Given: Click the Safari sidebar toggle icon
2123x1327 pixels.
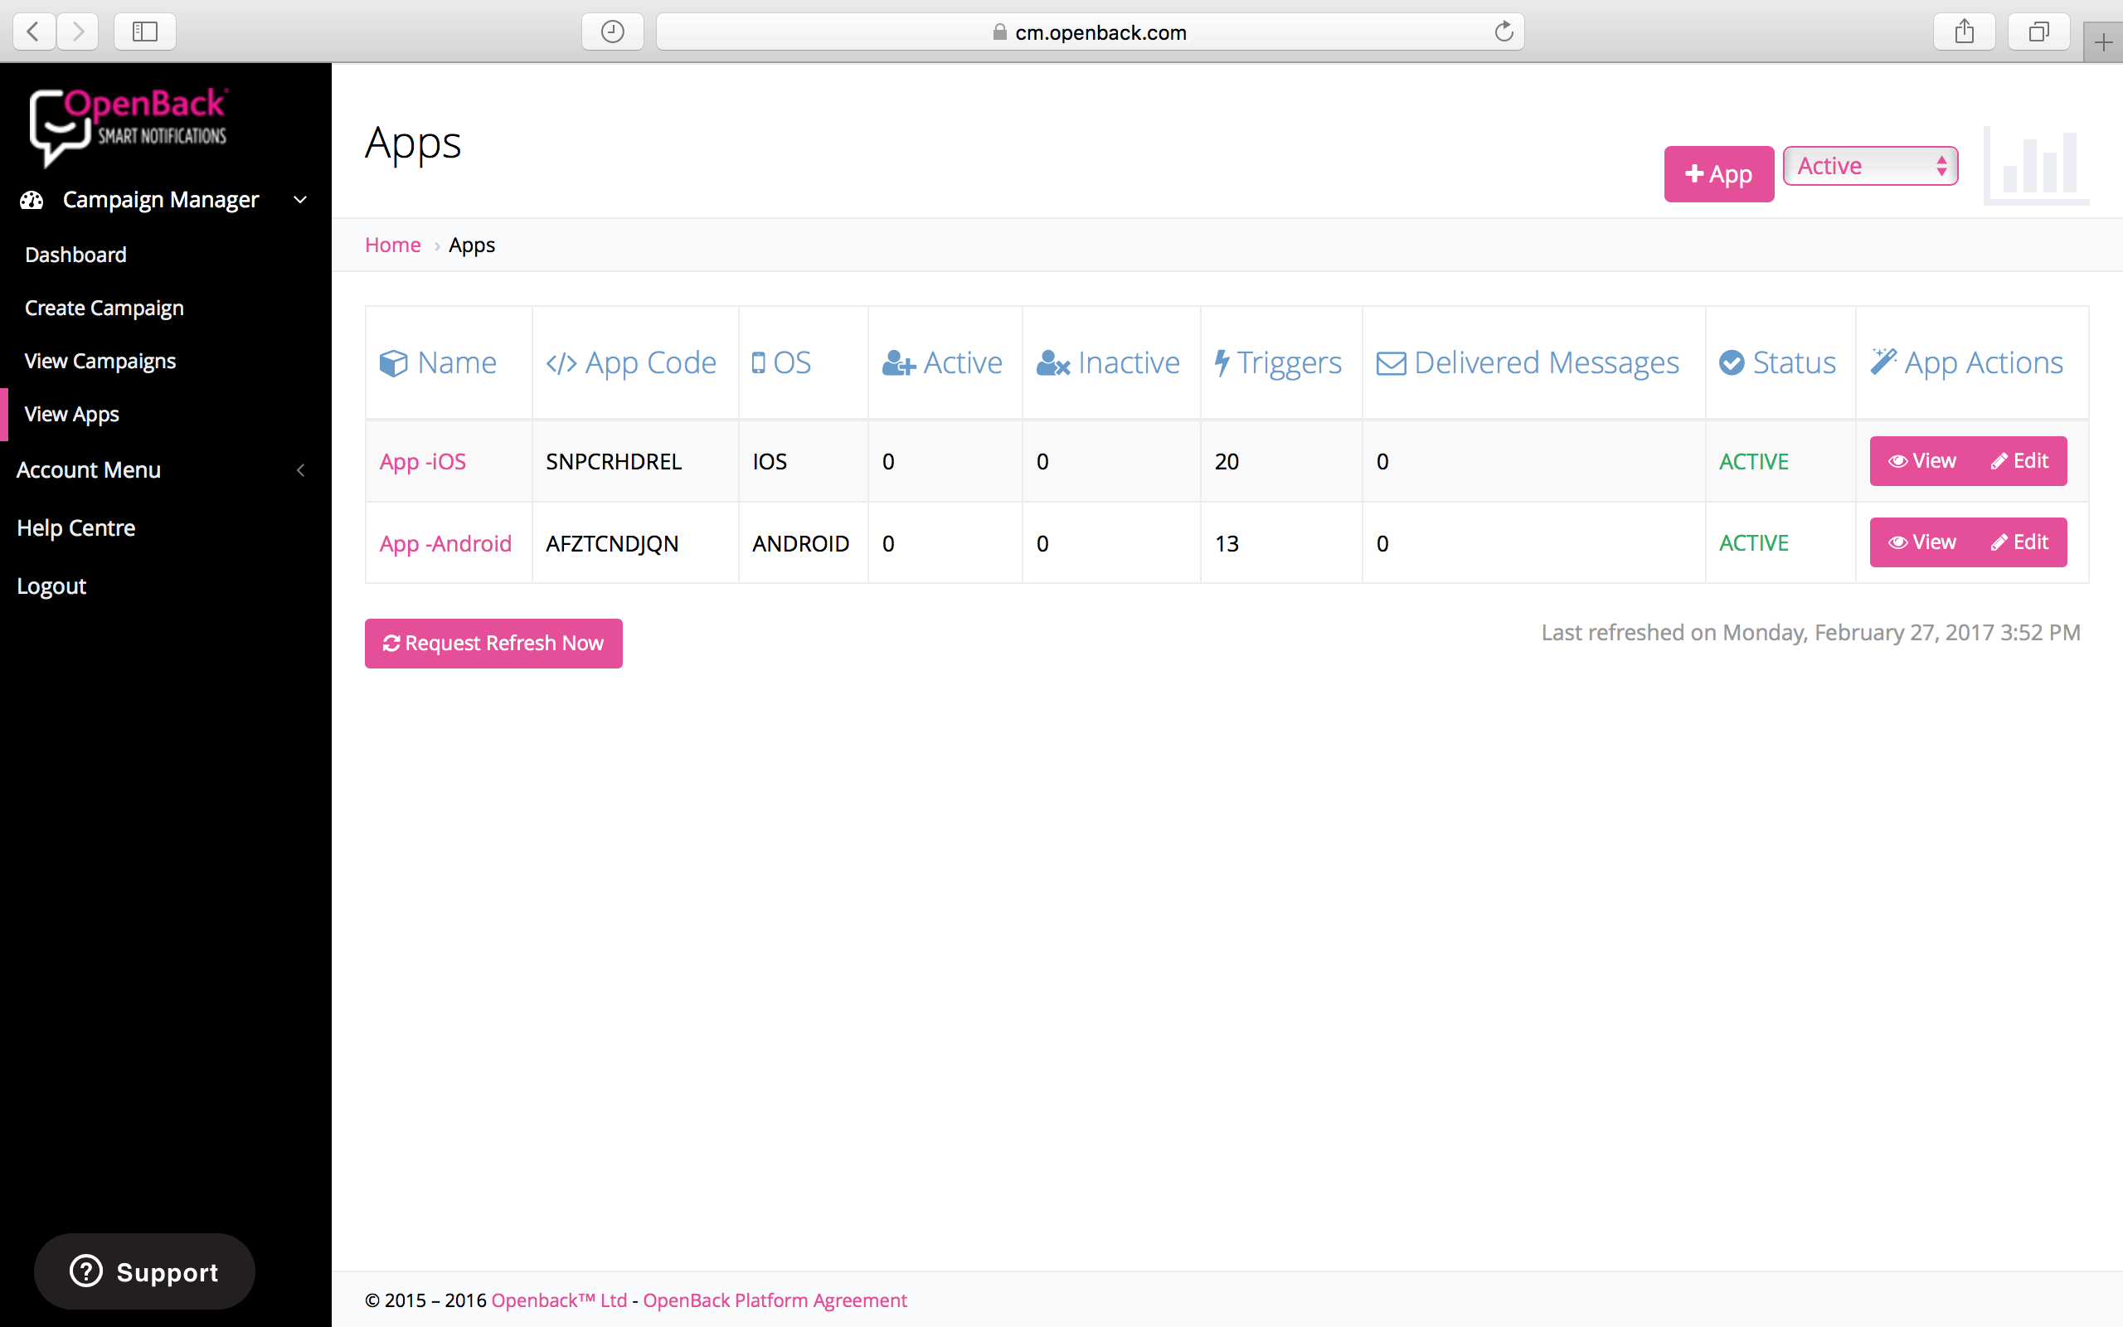Looking at the screenshot, I should click(145, 32).
